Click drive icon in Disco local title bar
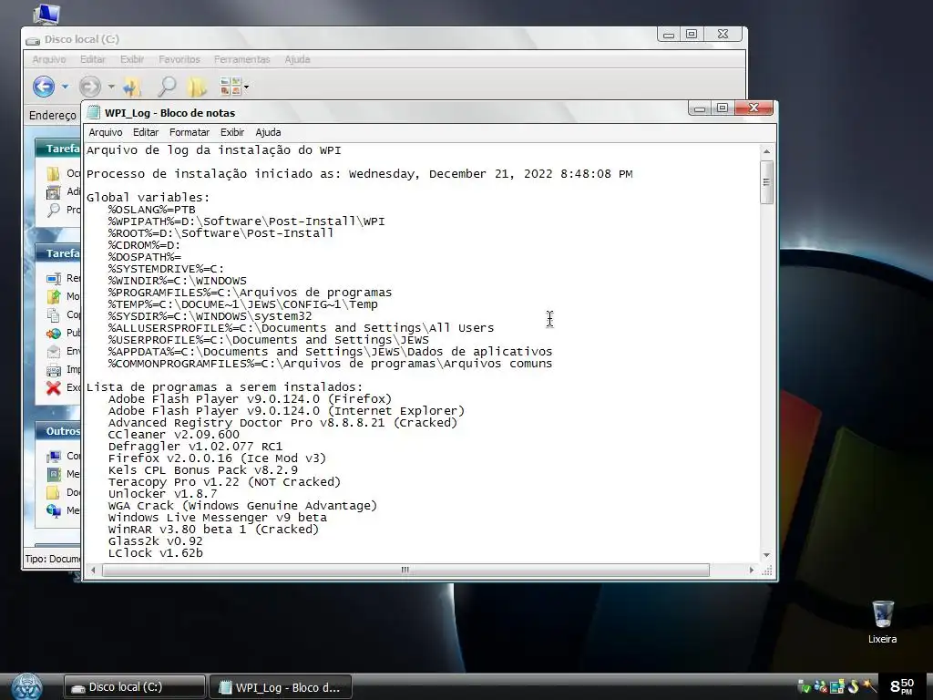The image size is (933, 700). point(33,40)
